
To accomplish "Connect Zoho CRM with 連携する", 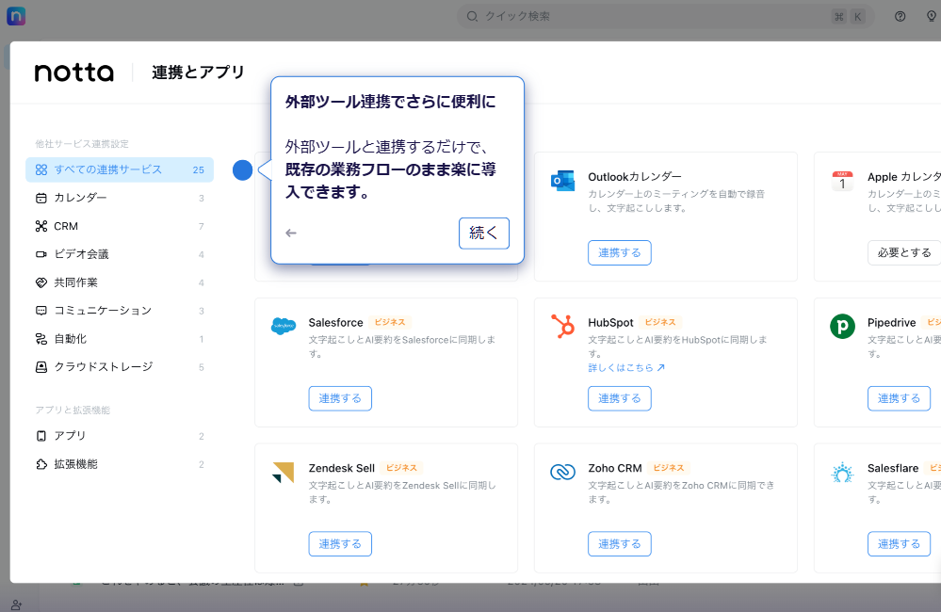I will point(620,544).
